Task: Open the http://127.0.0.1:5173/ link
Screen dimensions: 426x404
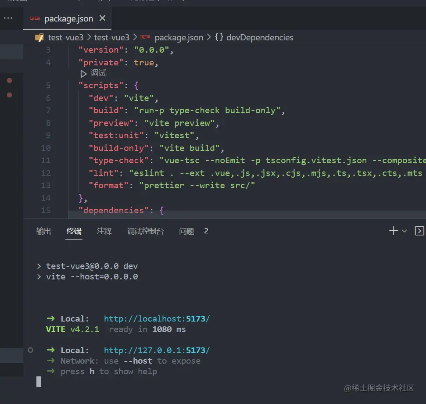Action: (157, 350)
